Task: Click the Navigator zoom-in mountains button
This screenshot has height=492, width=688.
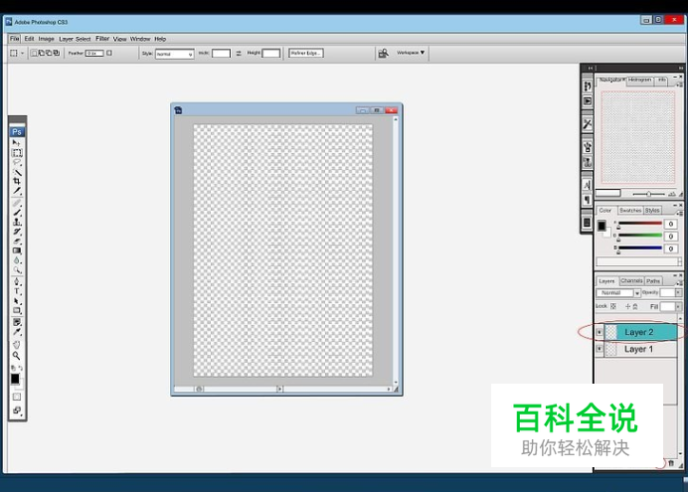Action: 671,194
